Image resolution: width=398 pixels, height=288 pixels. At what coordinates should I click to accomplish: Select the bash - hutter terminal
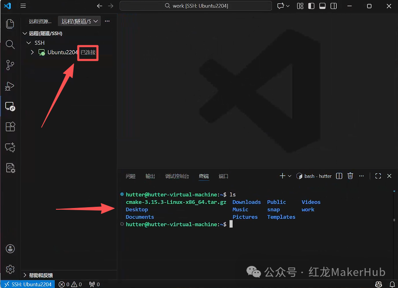point(314,176)
